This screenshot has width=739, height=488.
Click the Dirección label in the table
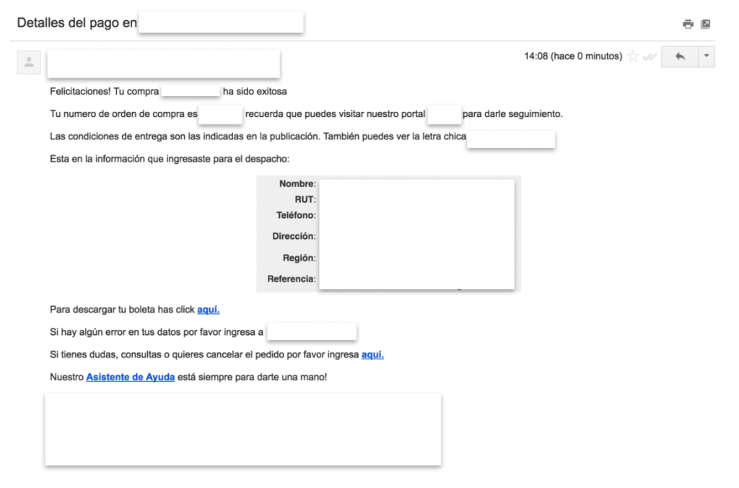tap(294, 236)
